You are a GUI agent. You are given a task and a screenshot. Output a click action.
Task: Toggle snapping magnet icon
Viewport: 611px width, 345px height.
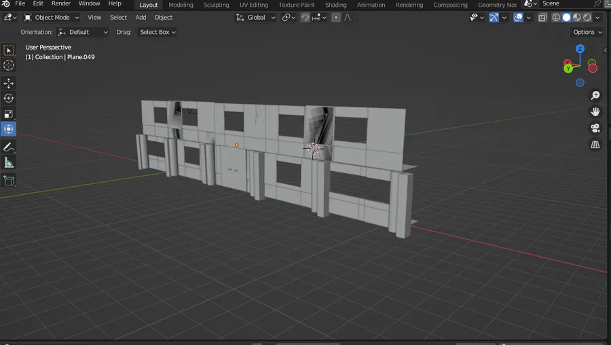click(x=305, y=18)
